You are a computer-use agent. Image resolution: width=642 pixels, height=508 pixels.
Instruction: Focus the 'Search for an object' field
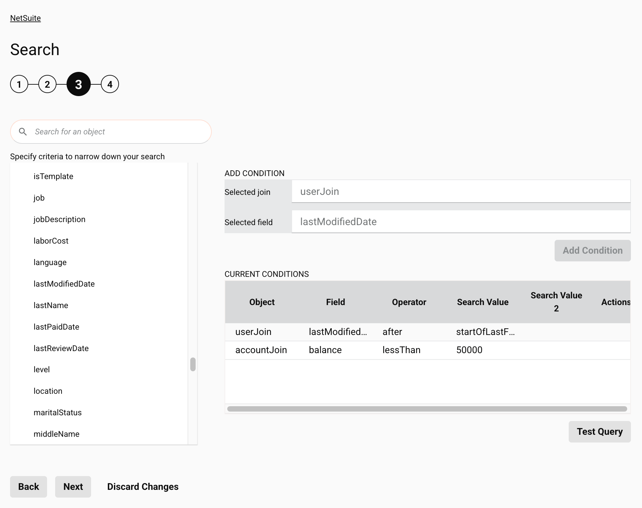pos(118,132)
